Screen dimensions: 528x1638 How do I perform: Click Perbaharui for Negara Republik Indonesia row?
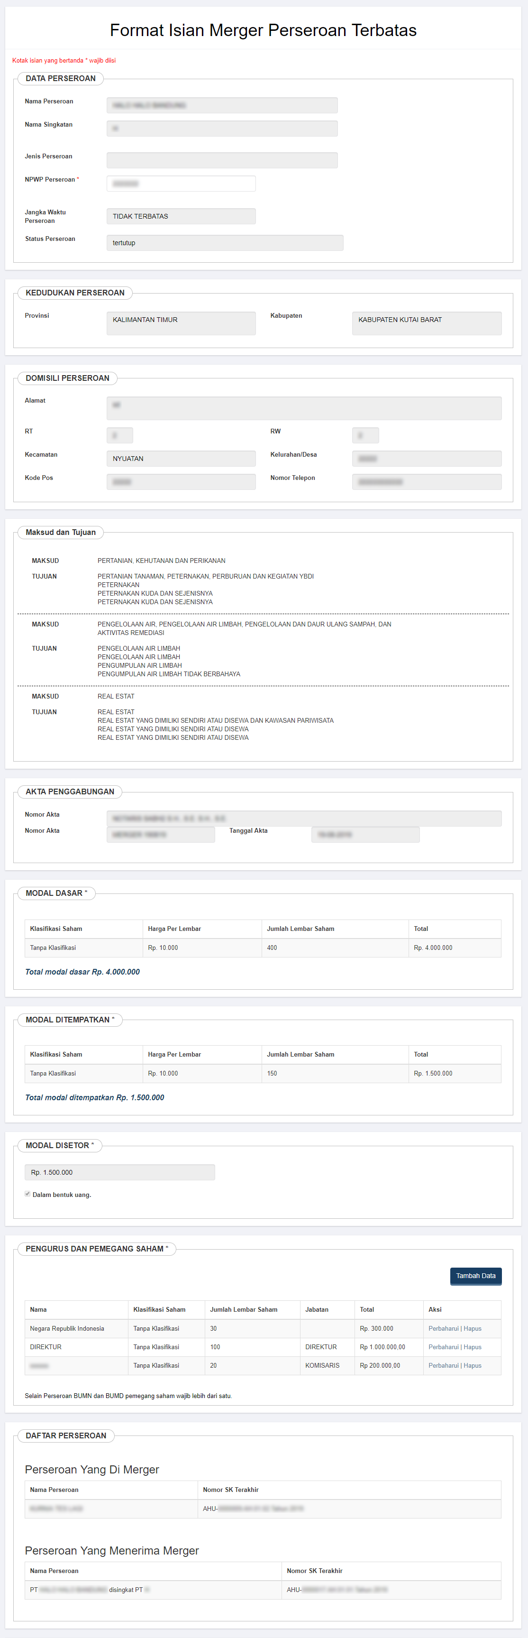(x=443, y=1328)
